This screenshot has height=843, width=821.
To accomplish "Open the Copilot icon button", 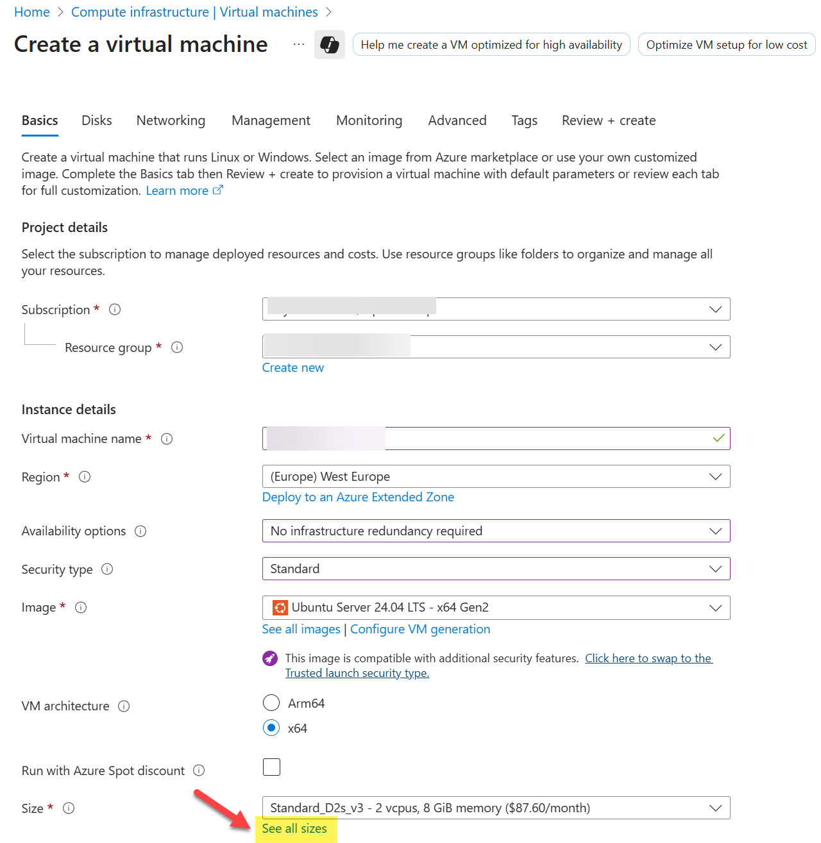I will click(330, 44).
